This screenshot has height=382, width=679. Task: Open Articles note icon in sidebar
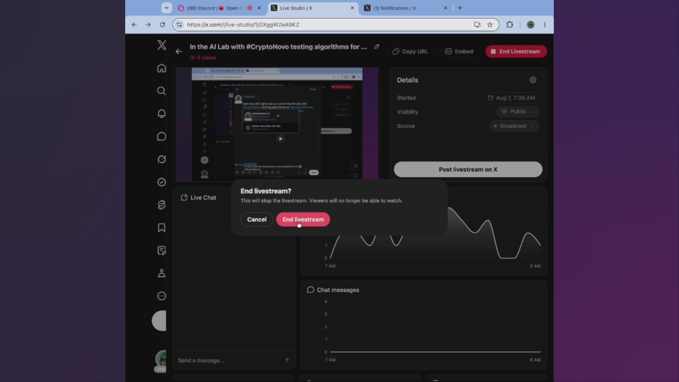(162, 250)
